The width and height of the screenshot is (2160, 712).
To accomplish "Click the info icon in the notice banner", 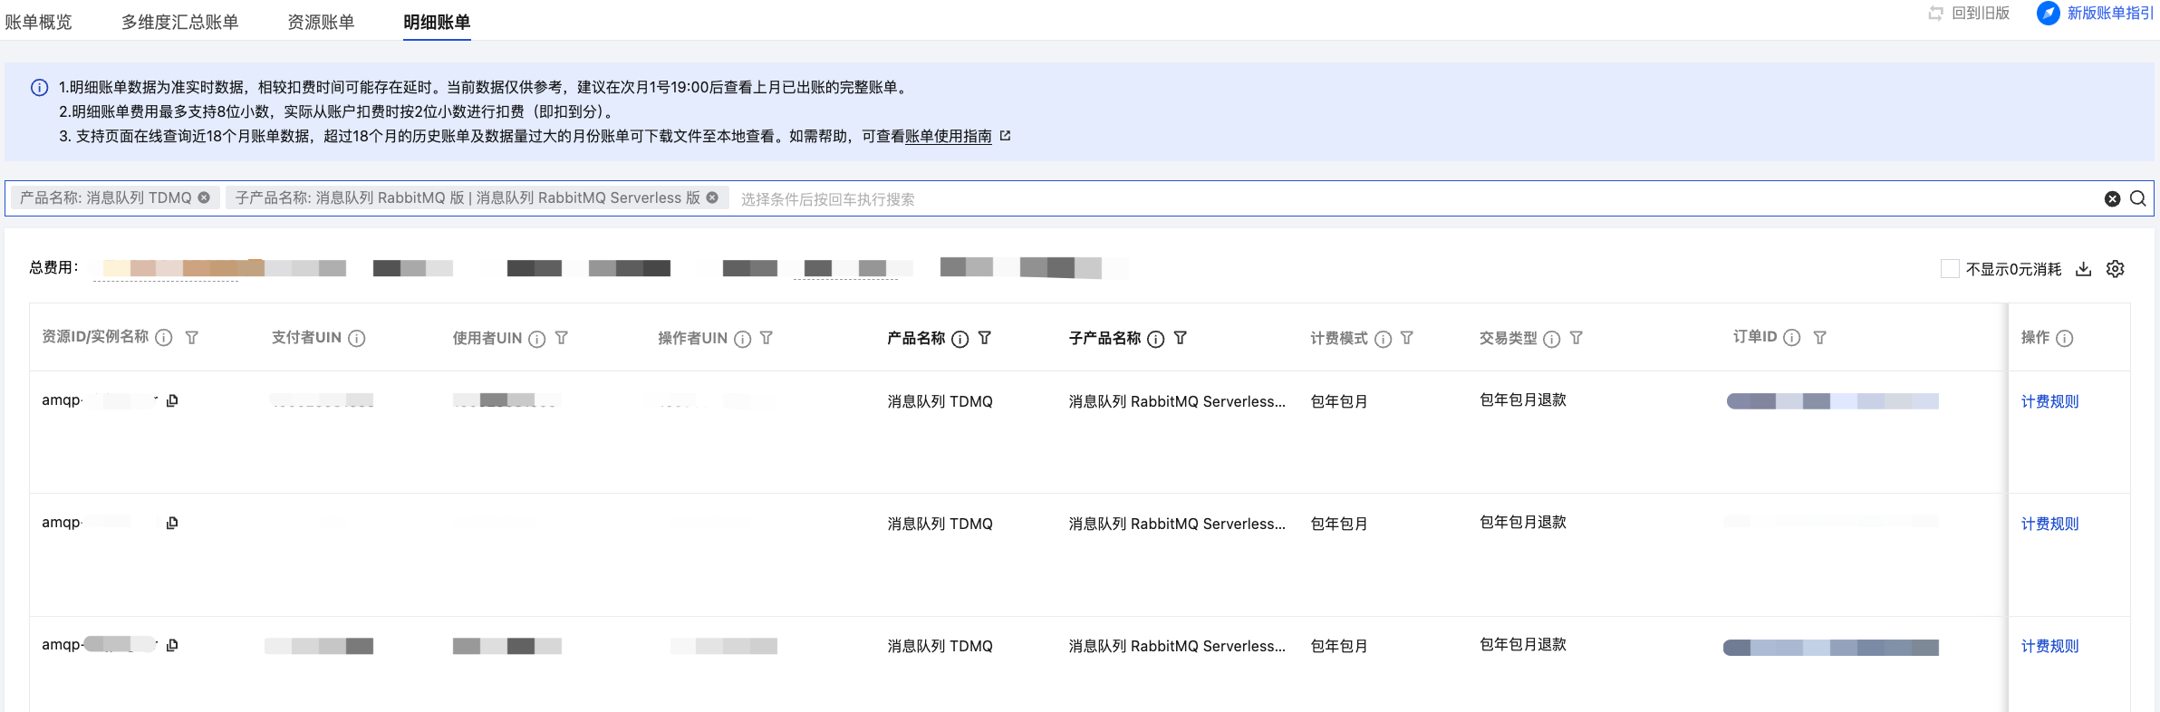I will [x=40, y=88].
